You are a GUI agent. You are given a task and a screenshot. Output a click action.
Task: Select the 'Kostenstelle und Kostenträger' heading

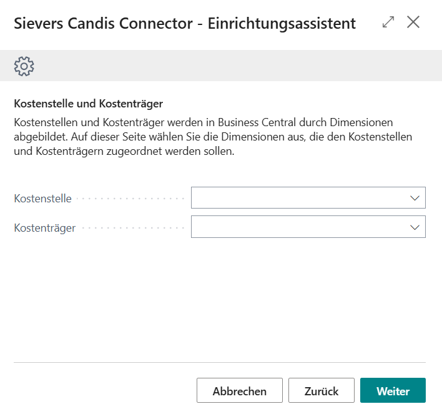(88, 103)
